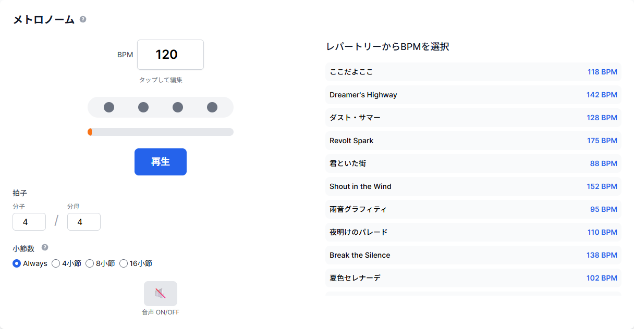This screenshot has width=634, height=329.
Task: Select the 8小節 radio option
Action: click(x=90, y=263)
